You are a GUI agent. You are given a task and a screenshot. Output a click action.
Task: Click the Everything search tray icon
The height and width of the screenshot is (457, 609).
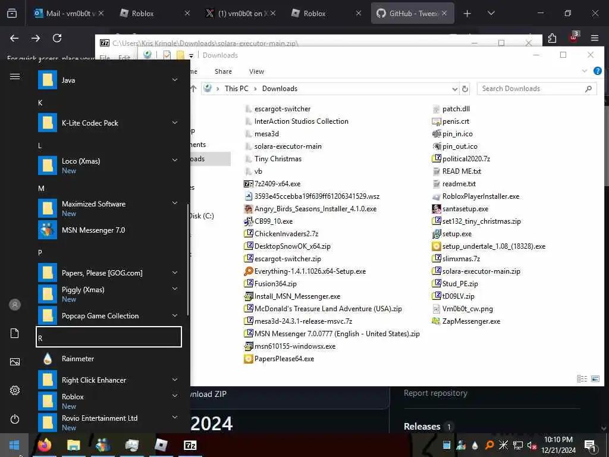(x=489, y=445)
